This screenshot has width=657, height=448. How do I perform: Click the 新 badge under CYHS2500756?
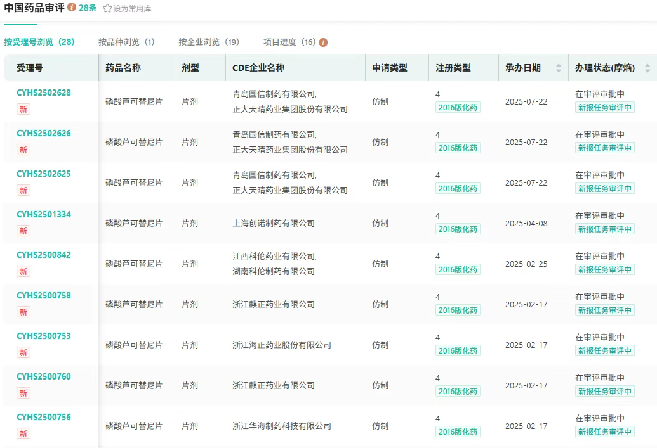click(x=23, y=433)
